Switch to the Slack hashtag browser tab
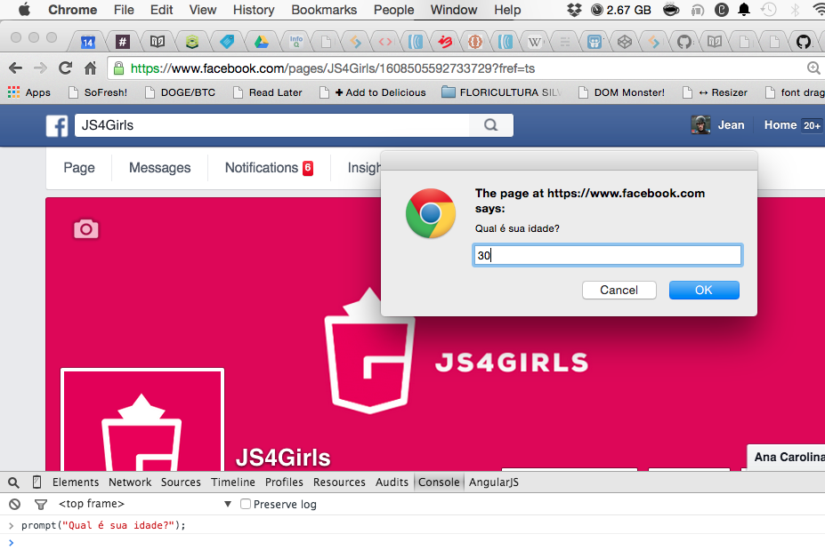The width and height of the screenshot is (825, 558). pyautogui.click(x=122, y=42)
